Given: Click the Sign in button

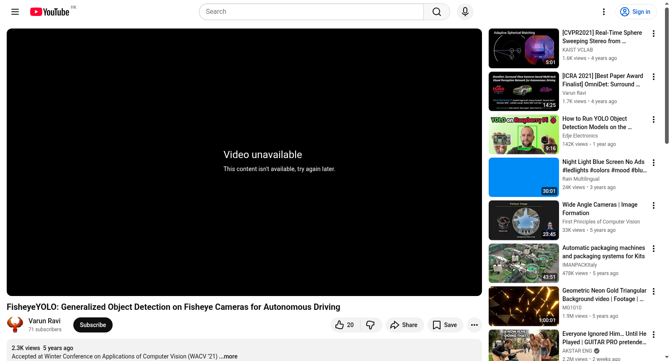Looking at the screenshot, I should tap(636, 12).
